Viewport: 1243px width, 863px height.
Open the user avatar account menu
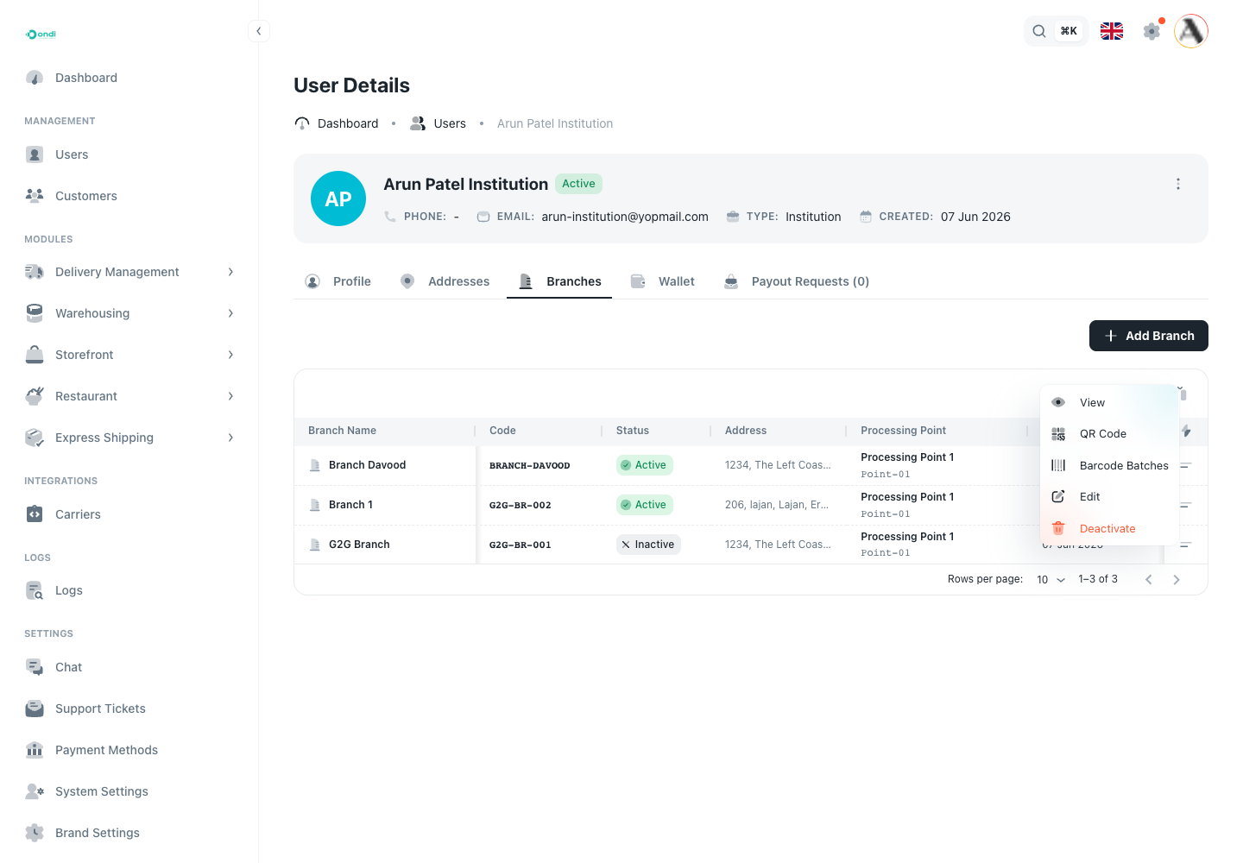pos(1191,31)
